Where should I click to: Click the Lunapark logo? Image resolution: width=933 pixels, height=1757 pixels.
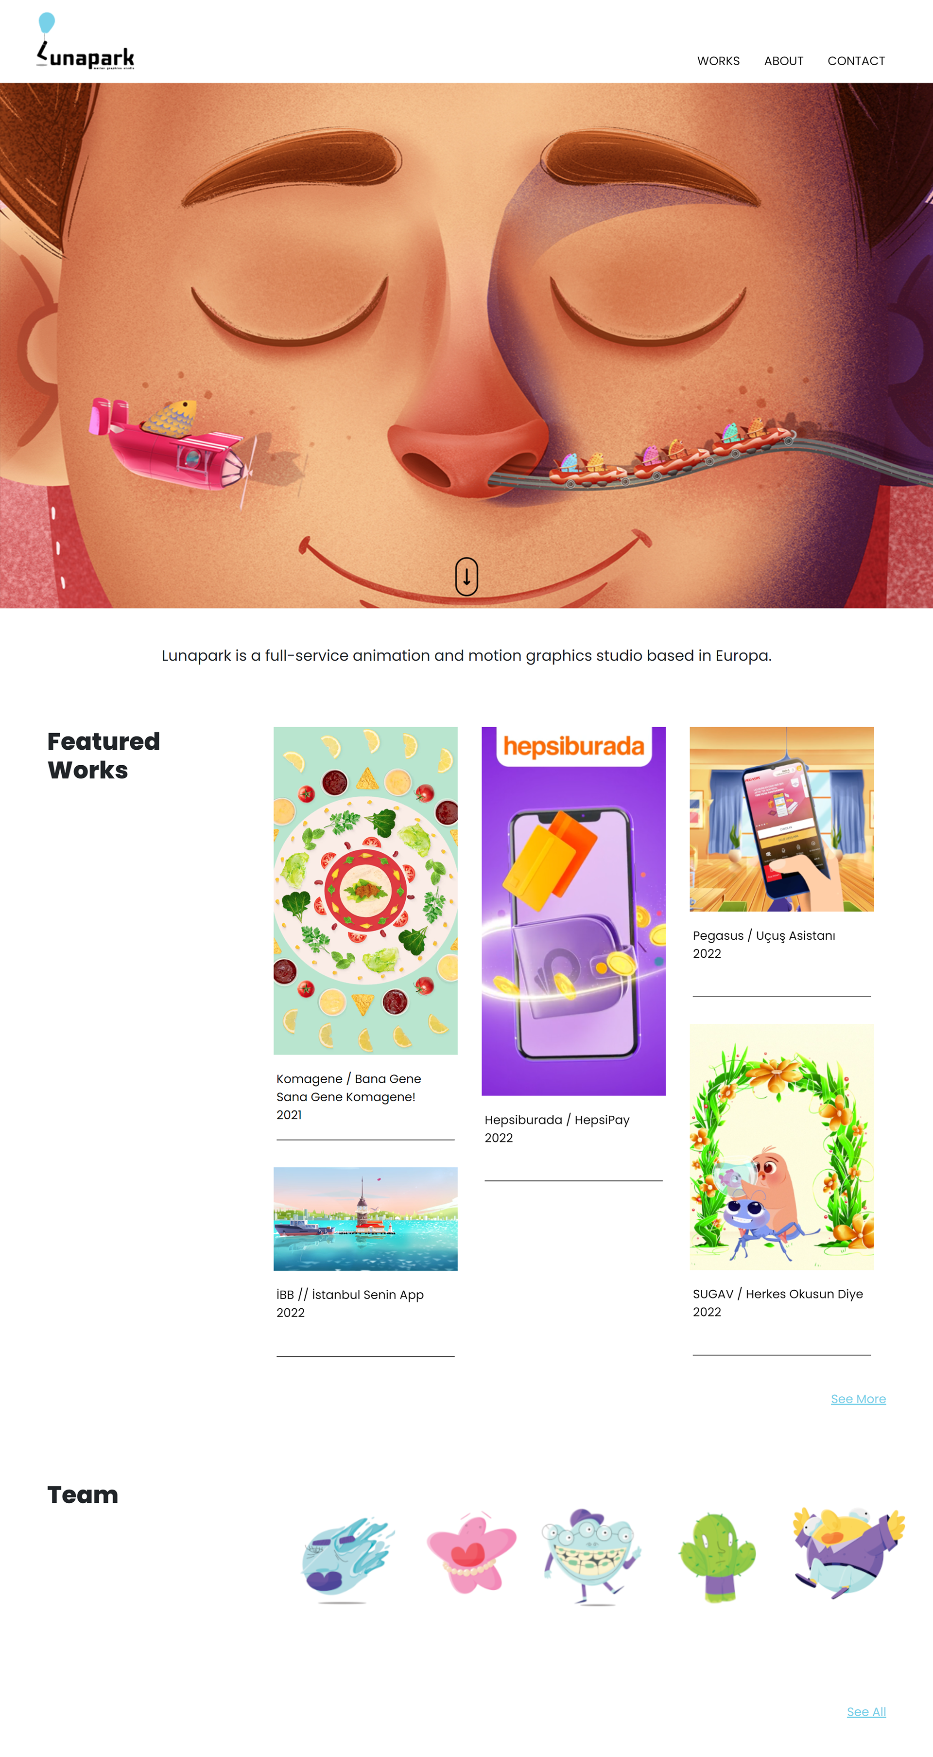click(x=85, y=41)
